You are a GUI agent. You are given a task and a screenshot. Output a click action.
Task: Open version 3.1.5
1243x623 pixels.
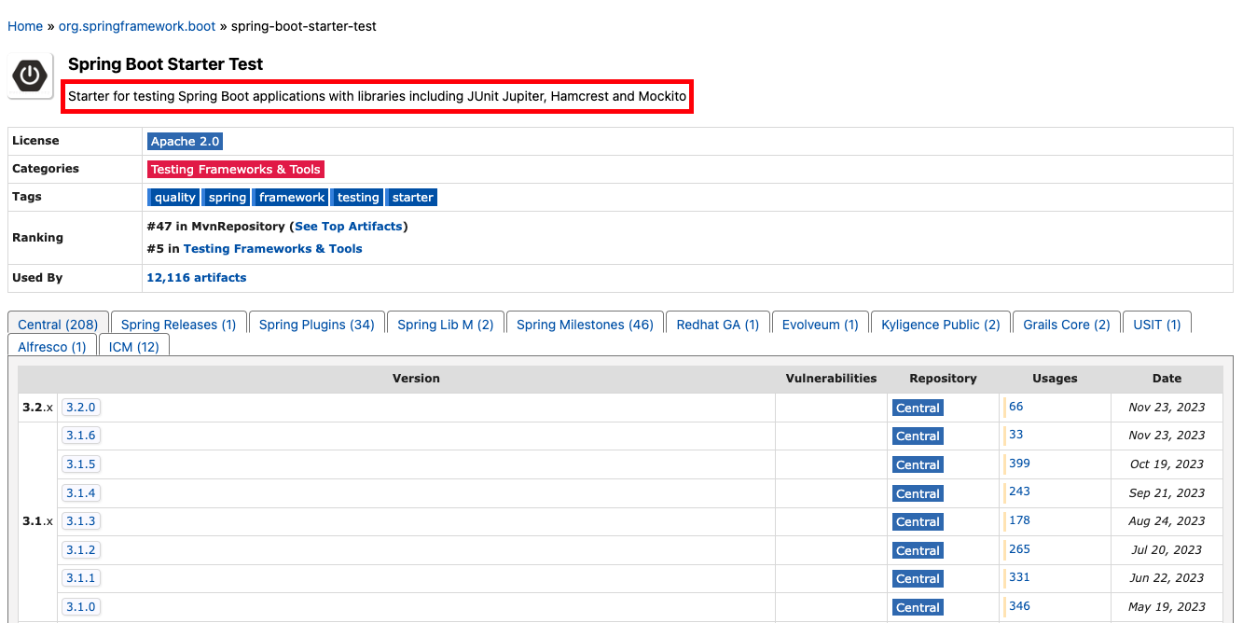(81, 464)
